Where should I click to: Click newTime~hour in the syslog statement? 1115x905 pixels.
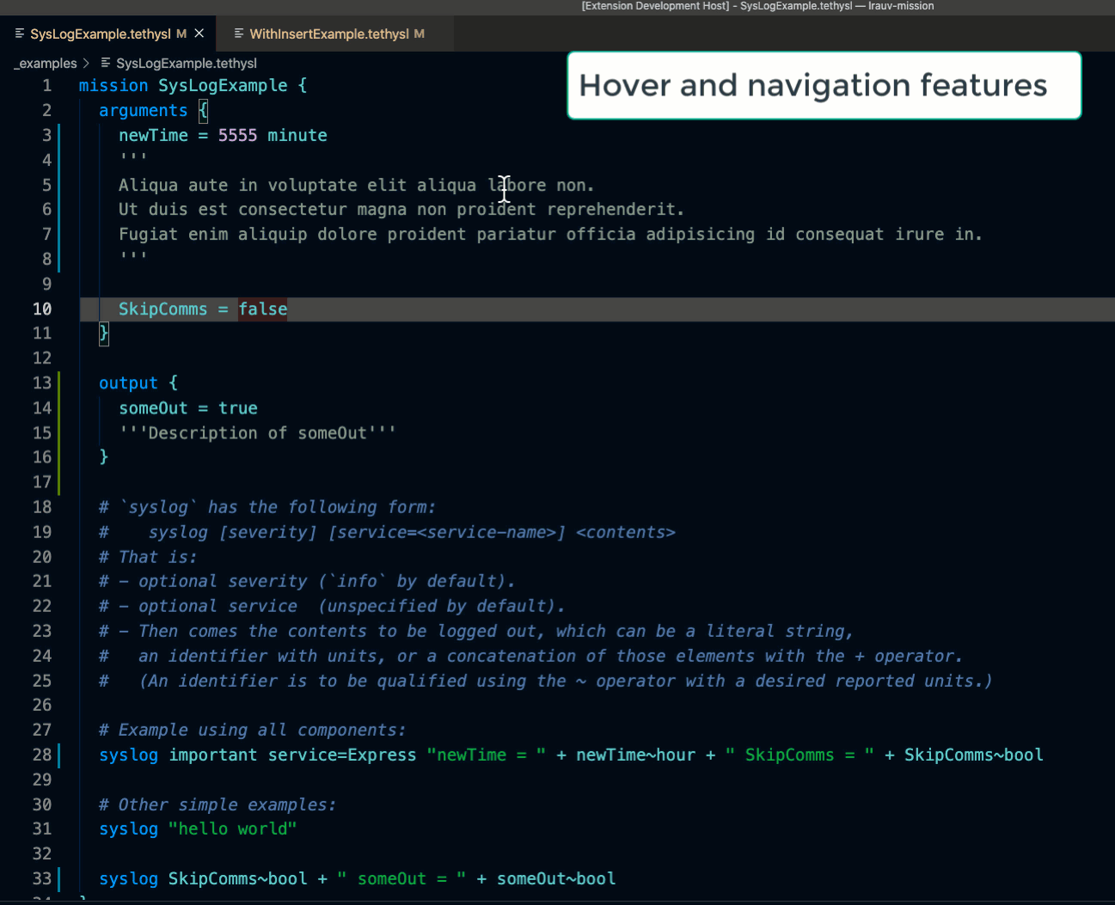(635, 755)
